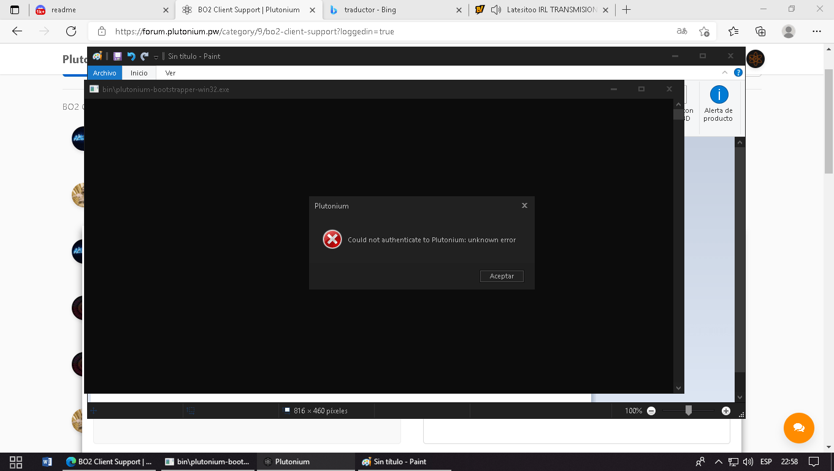Screen dimensions: 834x471
Task: Reload the page with the refresh icon
Action: tap(71, 31)
